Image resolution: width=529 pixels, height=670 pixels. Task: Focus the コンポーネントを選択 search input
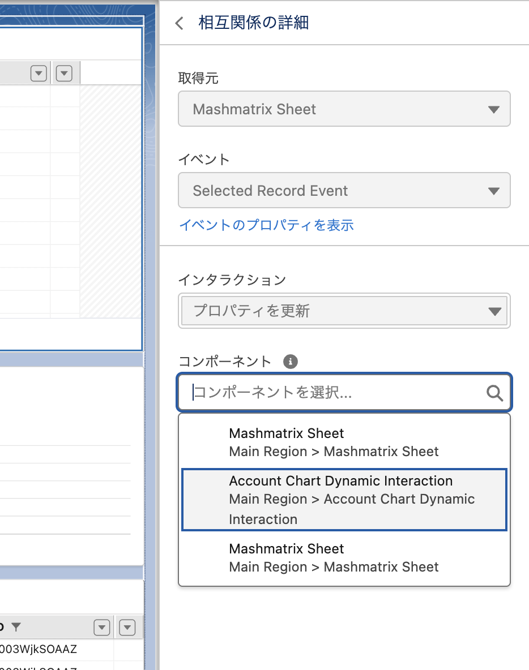click(334, 393)
